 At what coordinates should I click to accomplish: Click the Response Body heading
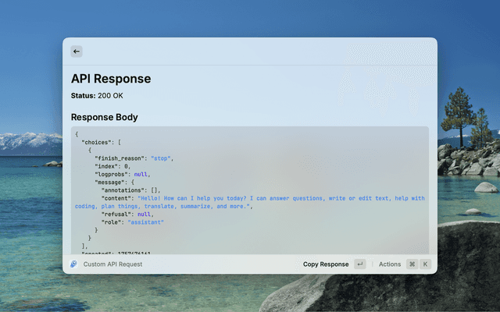pos(104,118)
